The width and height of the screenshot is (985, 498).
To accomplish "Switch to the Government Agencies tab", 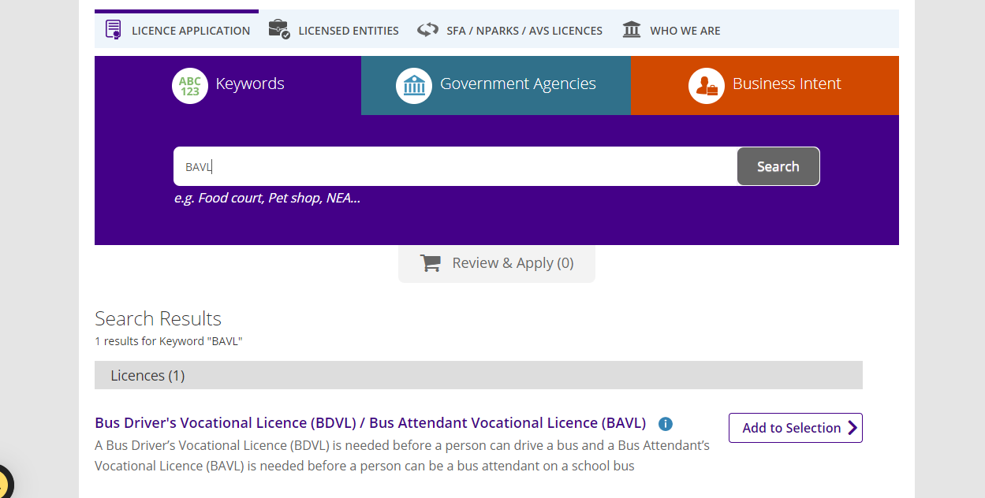I will 496,85.
